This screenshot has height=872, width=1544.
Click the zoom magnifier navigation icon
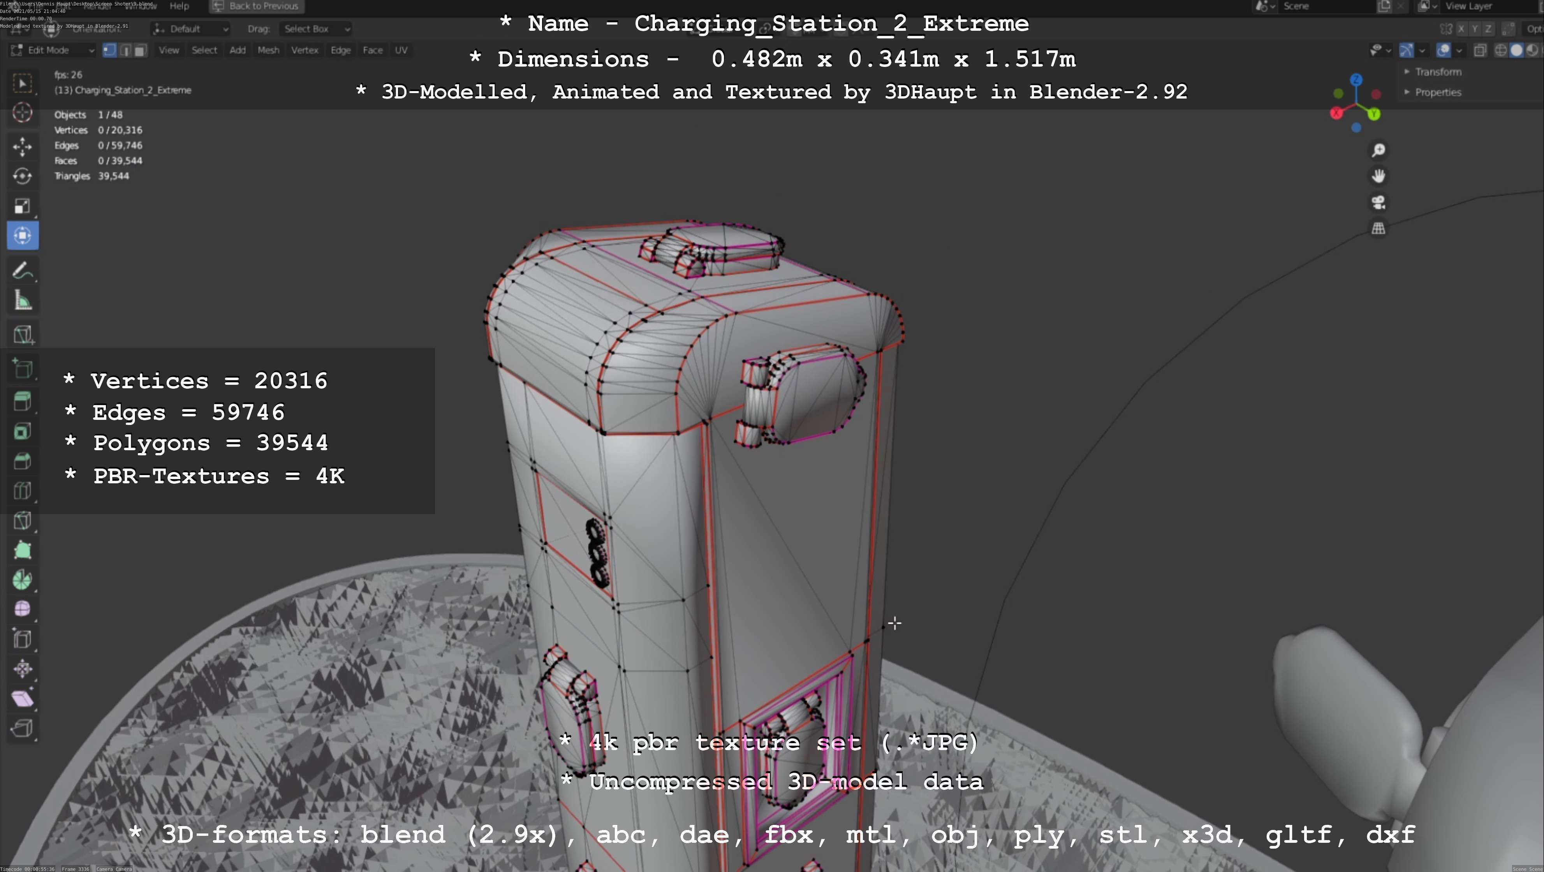point(1378,150)
